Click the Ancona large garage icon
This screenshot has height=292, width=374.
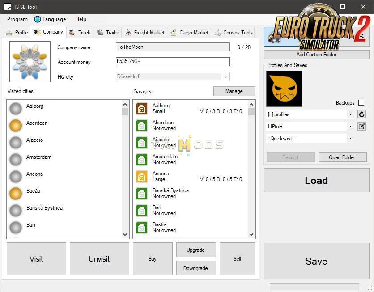142,177
